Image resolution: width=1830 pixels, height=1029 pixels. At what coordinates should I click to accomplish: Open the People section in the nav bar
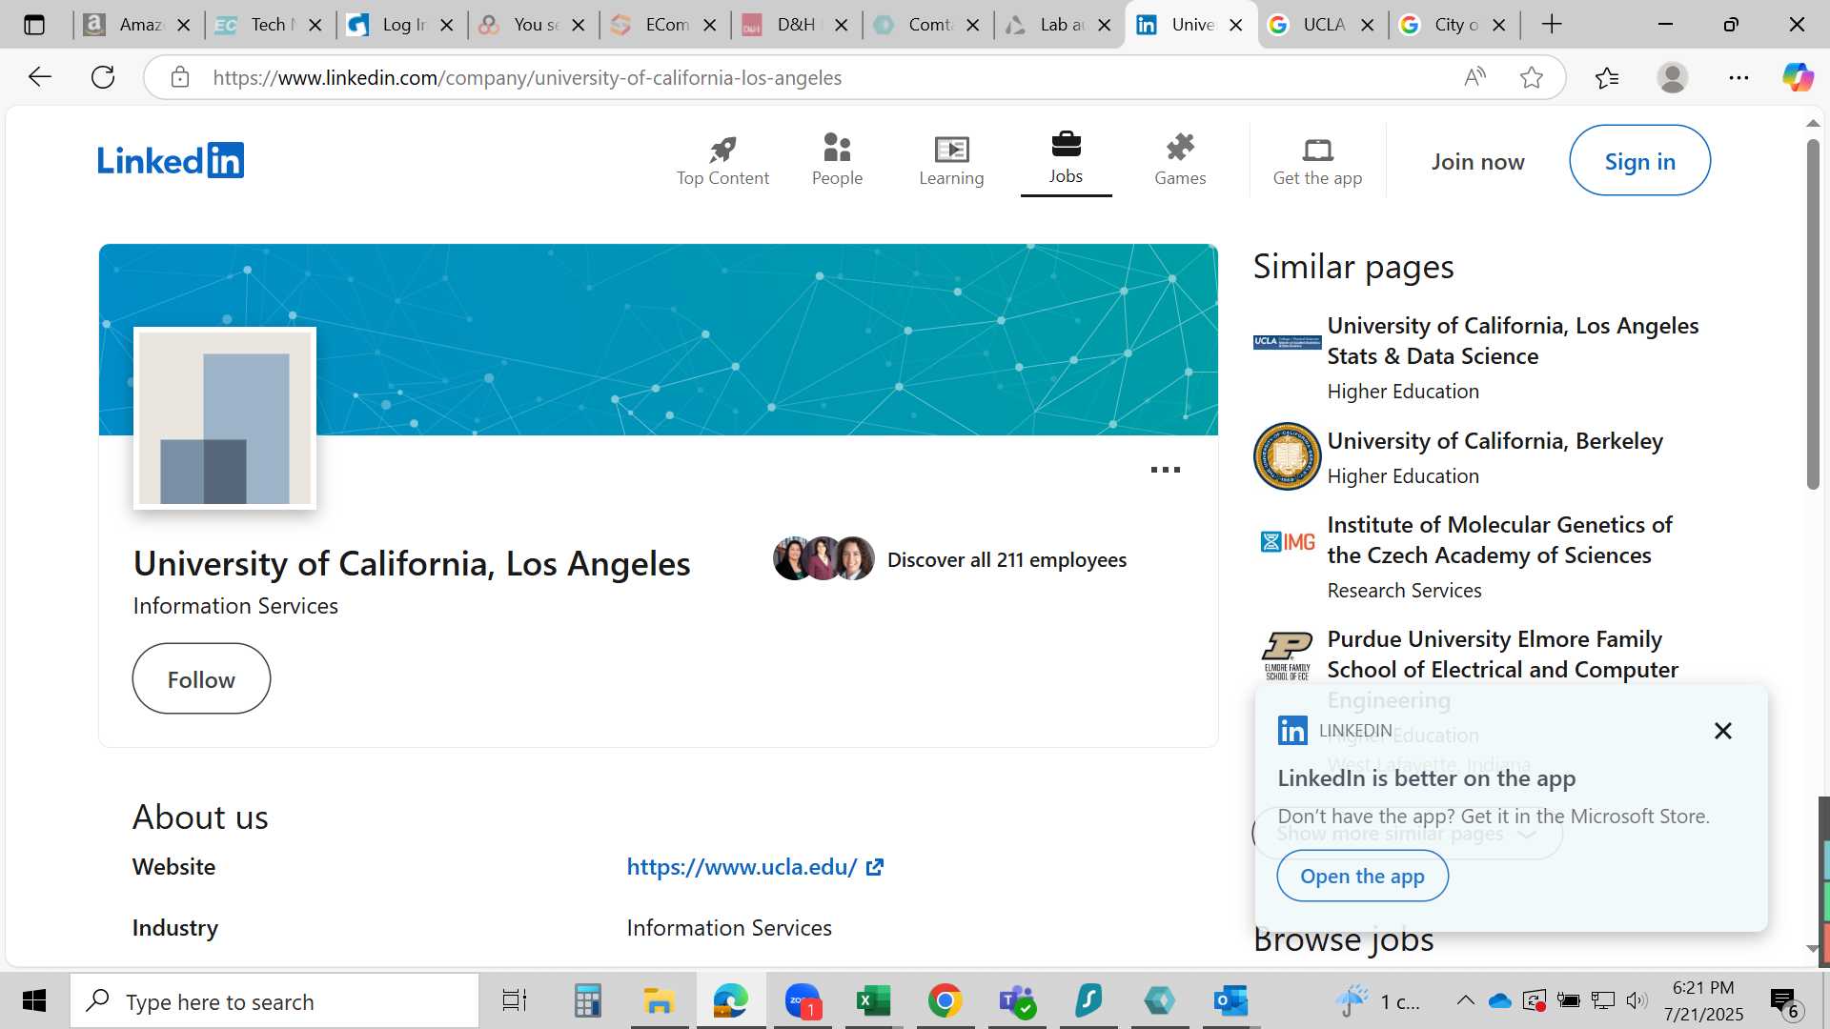[x=837, y=159]
